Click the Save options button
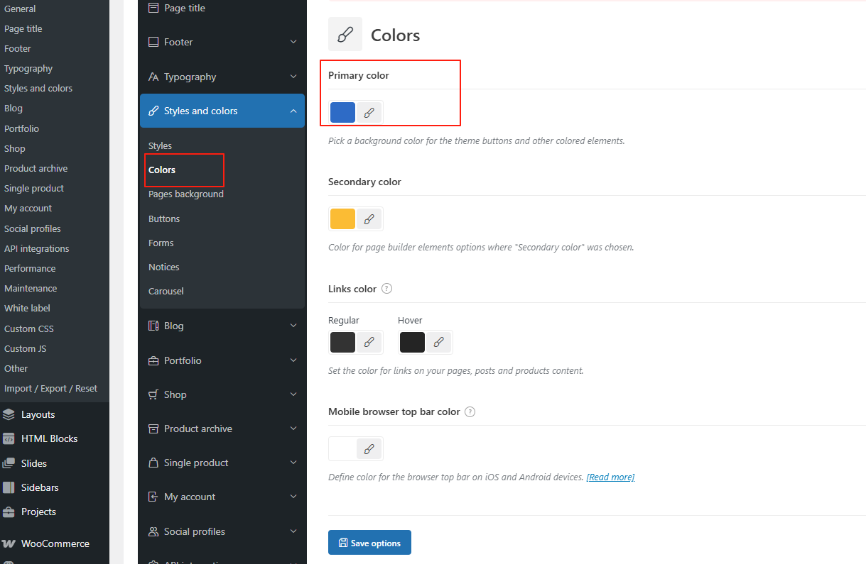This screenshot has width=866, height=564. point(369,542)
